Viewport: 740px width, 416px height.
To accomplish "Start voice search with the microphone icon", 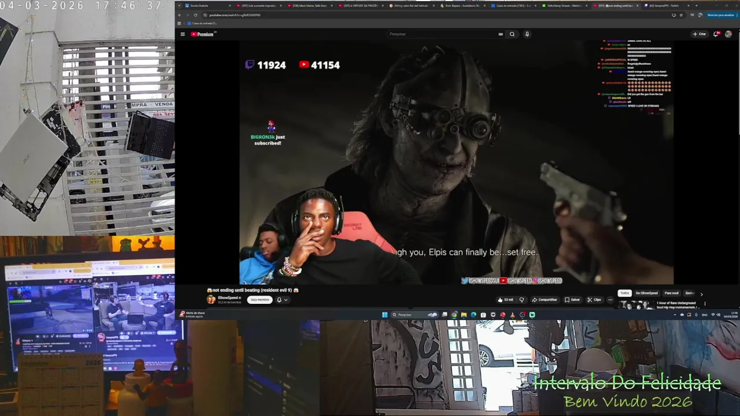I will click(527, 34).
